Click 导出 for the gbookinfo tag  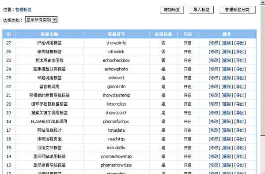pyautogui.click(x=240, y=87)
